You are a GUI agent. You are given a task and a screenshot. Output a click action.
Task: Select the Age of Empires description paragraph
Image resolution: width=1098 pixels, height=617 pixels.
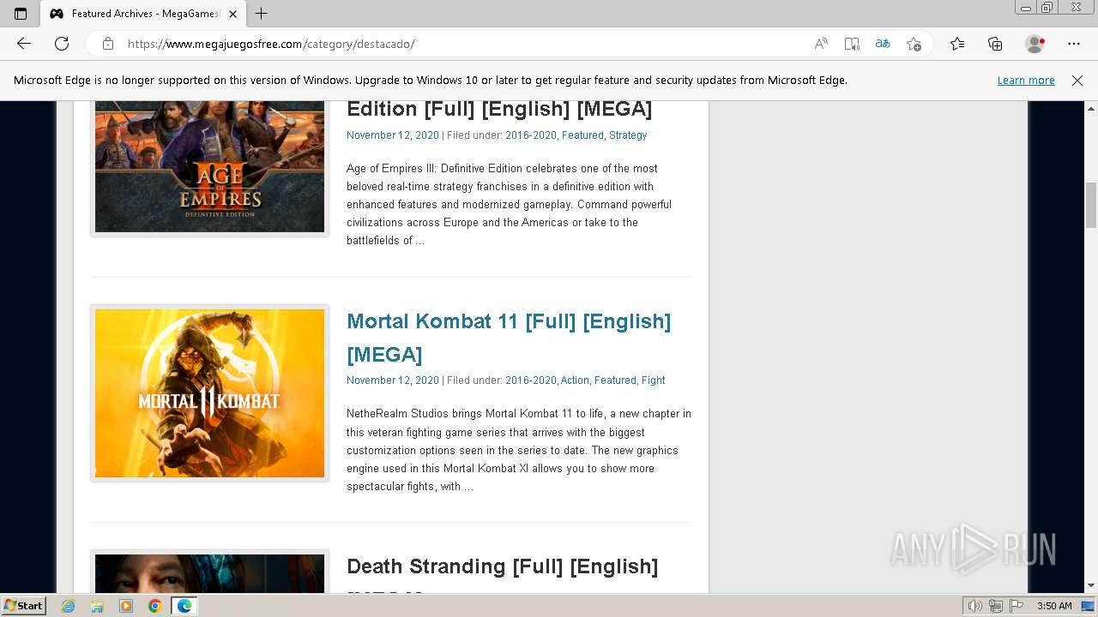click(510, 205)
